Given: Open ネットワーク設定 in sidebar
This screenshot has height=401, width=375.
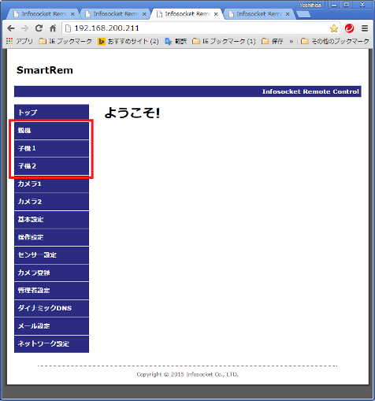Looking at the screenshot, I should (51, 343).
